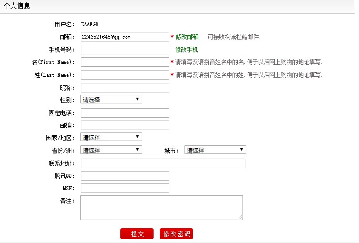Click the MSN input field

click(125, 188)
